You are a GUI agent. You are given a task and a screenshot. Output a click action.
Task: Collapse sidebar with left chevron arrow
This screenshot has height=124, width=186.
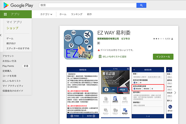(x=1, y=35)
